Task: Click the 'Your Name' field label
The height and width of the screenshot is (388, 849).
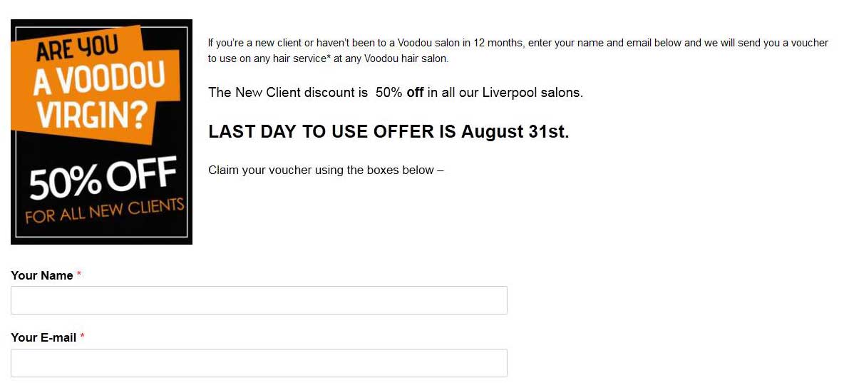Action: coord(41,275)
